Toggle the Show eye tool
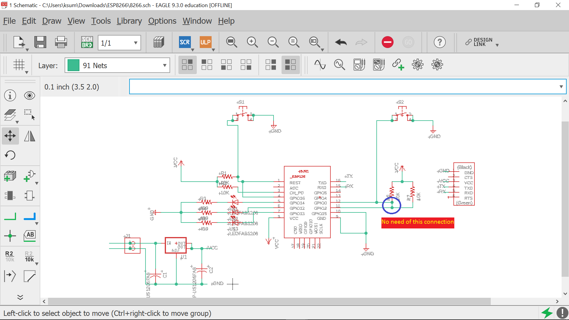This screenshot has width=569, height=320. (30, 95)
